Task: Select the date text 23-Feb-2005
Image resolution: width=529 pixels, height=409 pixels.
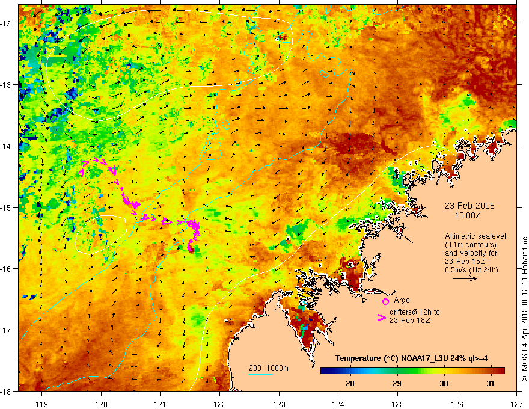Action: tap(469, 206)
